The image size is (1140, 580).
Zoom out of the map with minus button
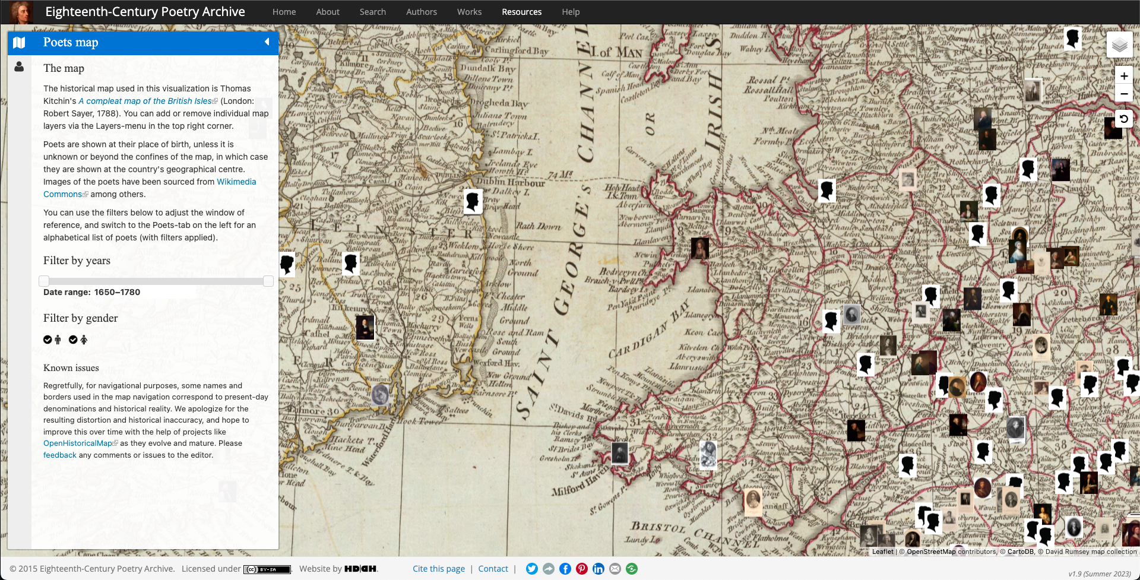click(1124, 94)
